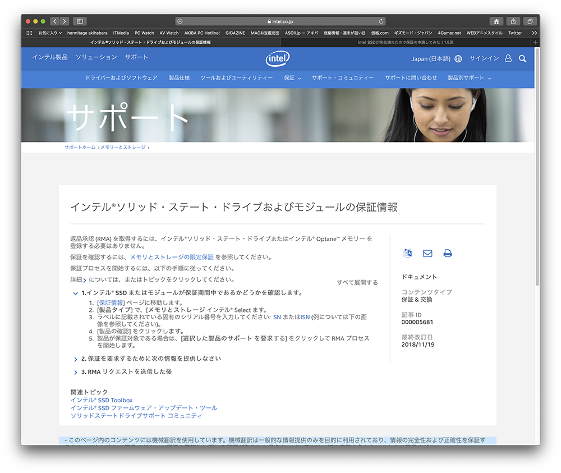Click the SN link
561x473 pixels.
click(x=277, y=318)
